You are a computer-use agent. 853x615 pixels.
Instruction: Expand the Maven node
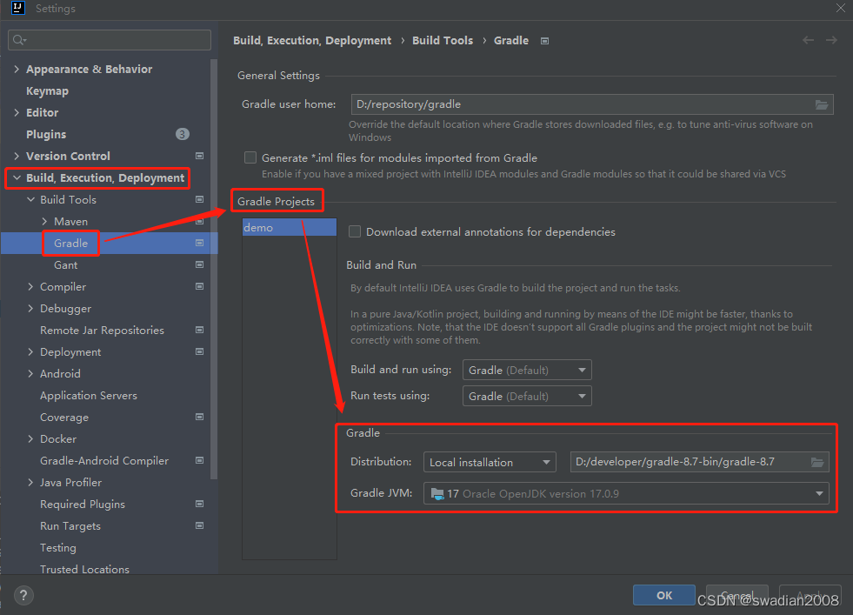point(44,222)
